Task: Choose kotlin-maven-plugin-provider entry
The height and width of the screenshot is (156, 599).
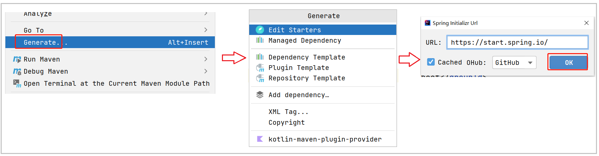Action: coord(323,139)
